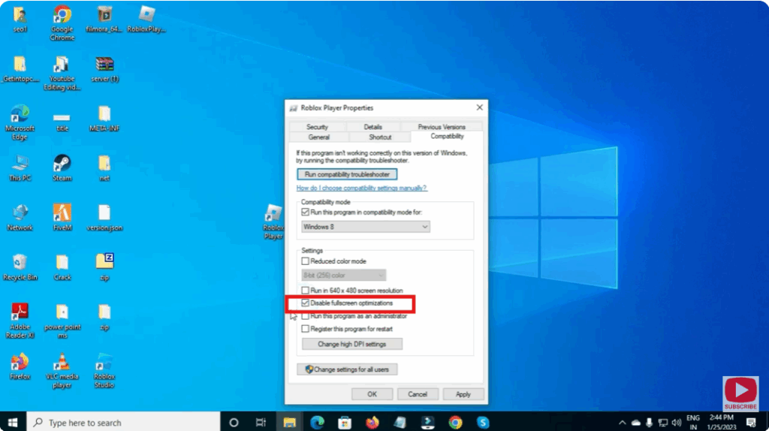Open Microsoft Edge from taskbar
The width and height of the screenshot is (769, 431).
coord(318,422)
